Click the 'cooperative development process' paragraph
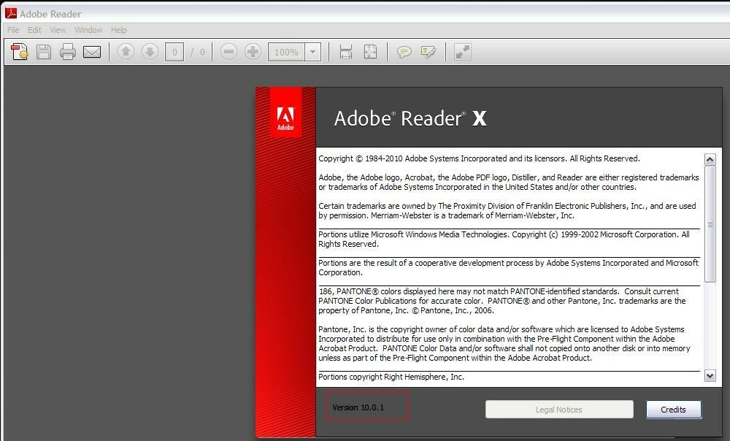The width and height of the screenshot is (730, 441). (508, 267)
